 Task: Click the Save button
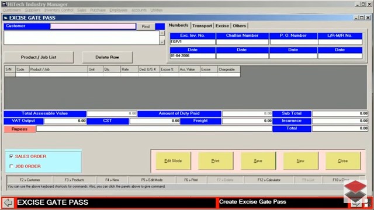coord(258,161)
